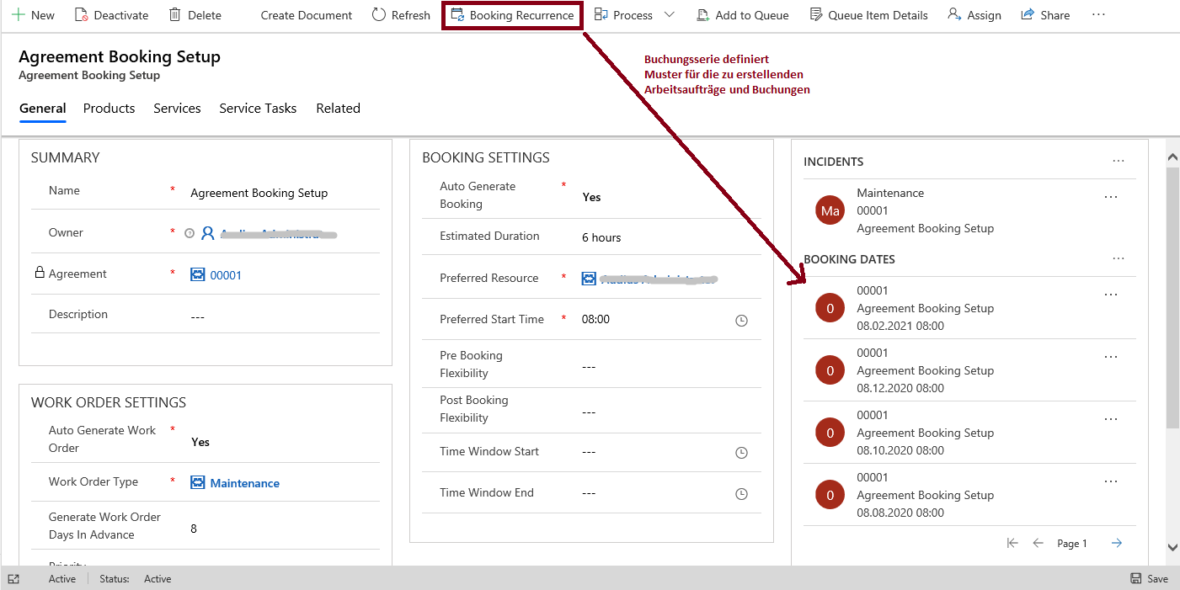Screen dimensions: 1180x590
Task: Click Add to Queue command
Action: point(742,15)
